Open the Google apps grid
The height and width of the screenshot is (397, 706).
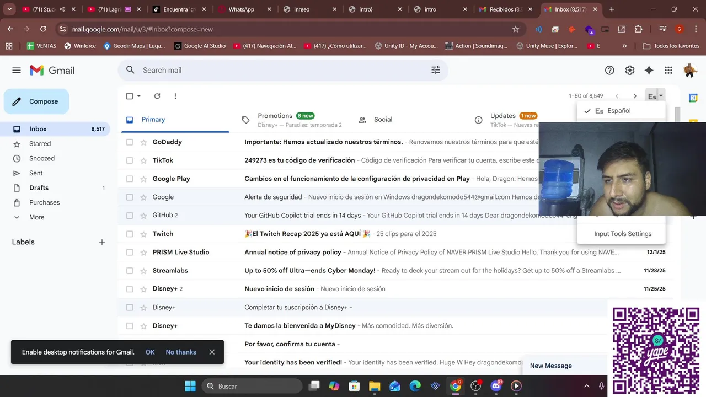click(x=668, y=70)
